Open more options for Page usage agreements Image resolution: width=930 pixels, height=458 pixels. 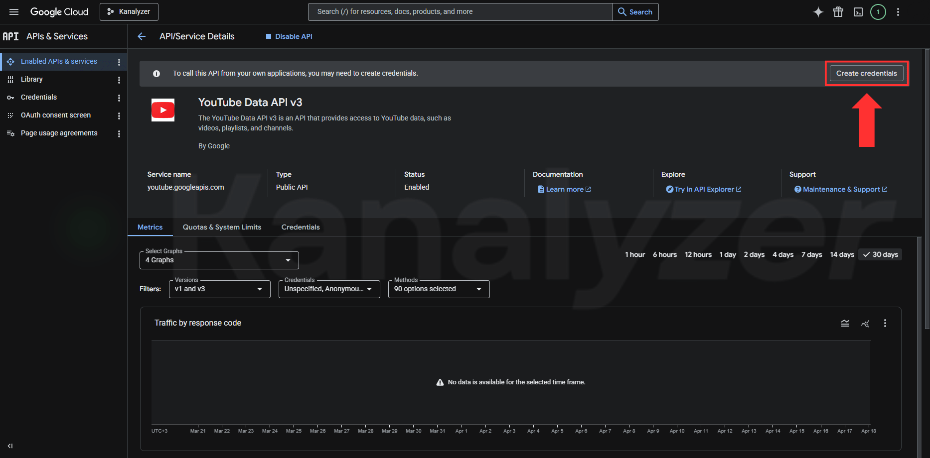119,133
